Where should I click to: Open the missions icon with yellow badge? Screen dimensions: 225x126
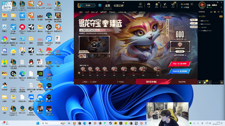tap(205, 82)
